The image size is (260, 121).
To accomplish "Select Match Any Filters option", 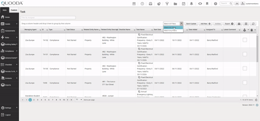I will pyautogui.click(x=173, y=31).
